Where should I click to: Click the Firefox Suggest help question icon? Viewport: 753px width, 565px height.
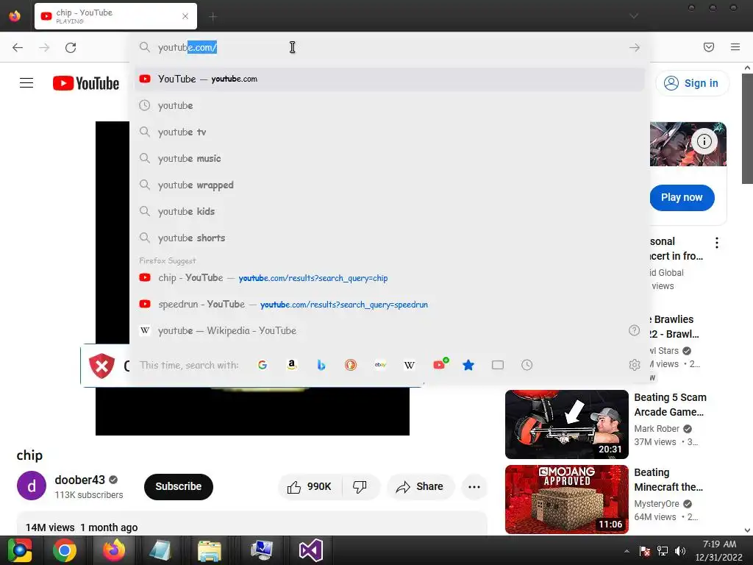634,330
